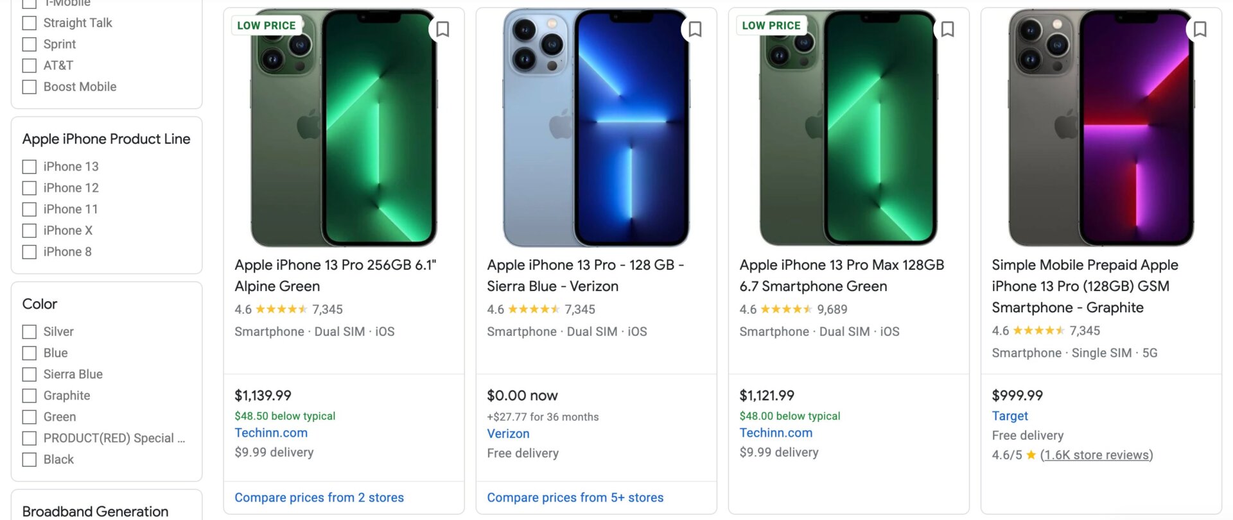Enable the Boost Mobile carrier filter
The height and width of the screenshot is (520, 1233).
click(29, 87)
